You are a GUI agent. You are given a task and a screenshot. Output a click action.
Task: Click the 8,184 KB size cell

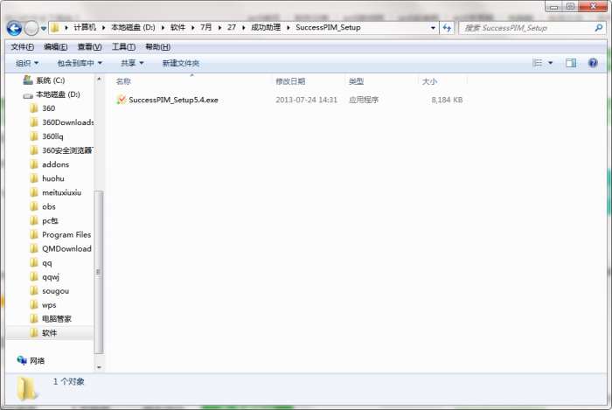click(x=447, y=100)
